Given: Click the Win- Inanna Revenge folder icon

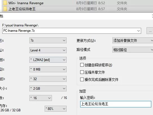Looking at the screenshot, I should tap(5, 3).
